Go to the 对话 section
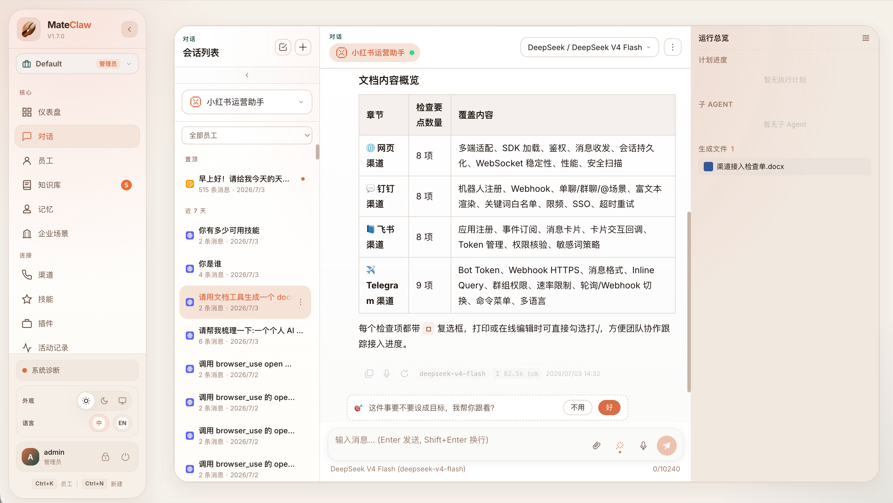Screen dimensions: 893x503 77,136
